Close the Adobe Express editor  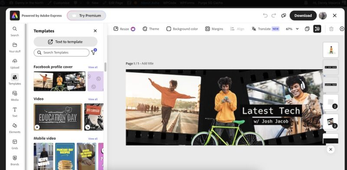pyautogui.click(x=334, y=16)
